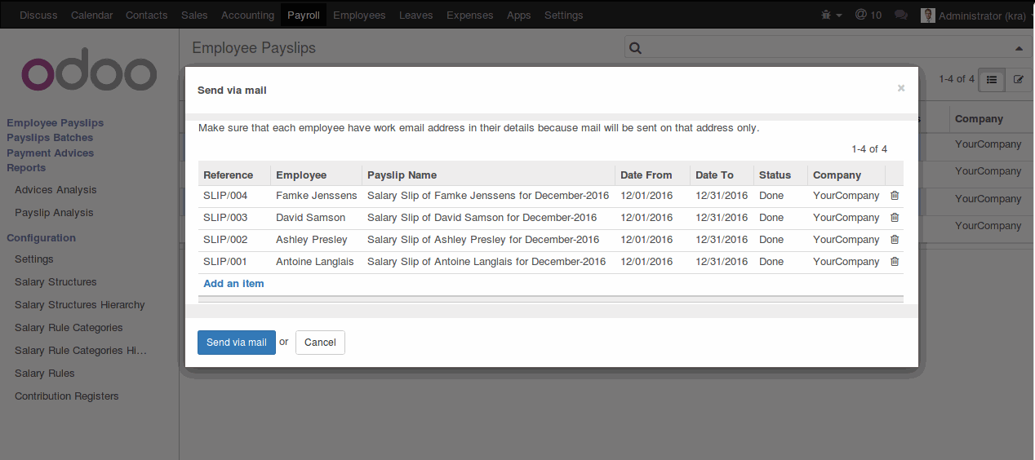
Task: Expand advanced search options arrow
Action: (x=1018, y=49)
